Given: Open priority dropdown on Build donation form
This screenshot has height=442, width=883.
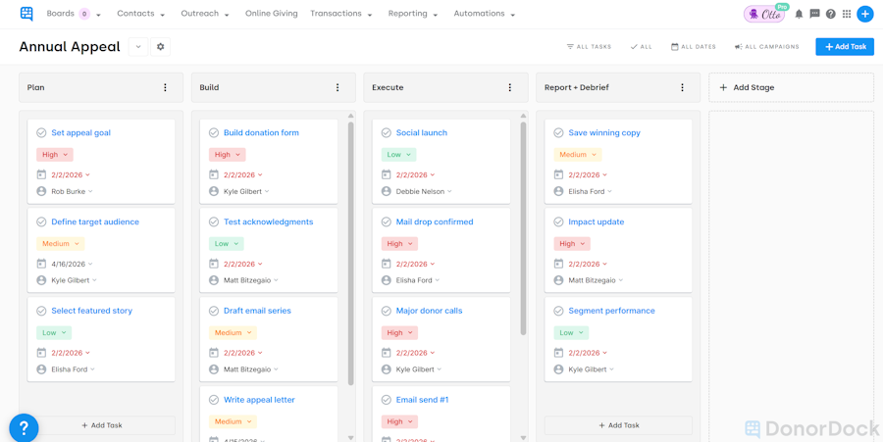Looking at the screenshot, I should 227,155.
